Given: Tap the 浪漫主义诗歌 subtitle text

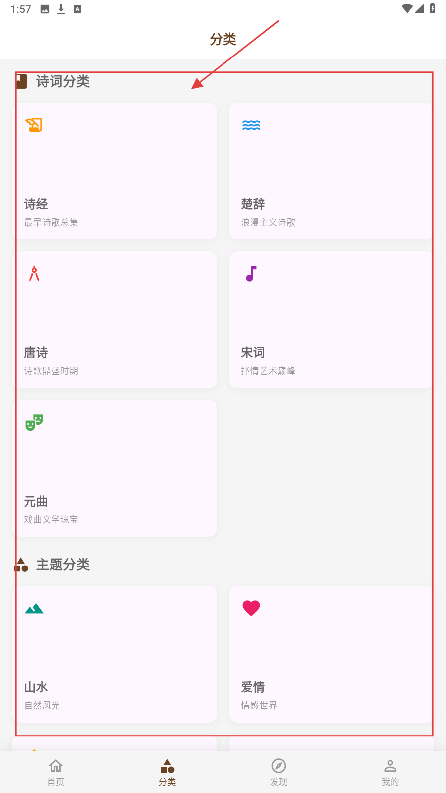Looking at the screenshot, I should pos(268,222).
